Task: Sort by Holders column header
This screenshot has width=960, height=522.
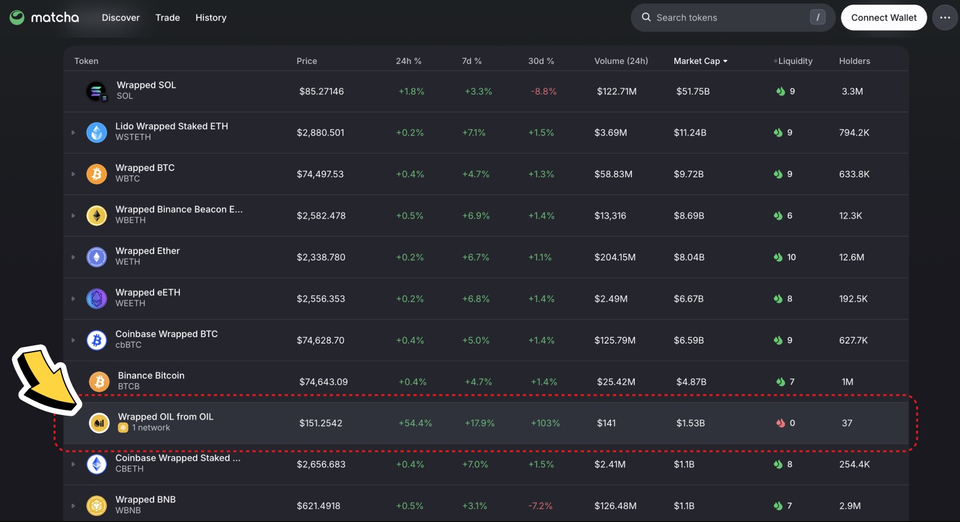Action: pos(854,61)
